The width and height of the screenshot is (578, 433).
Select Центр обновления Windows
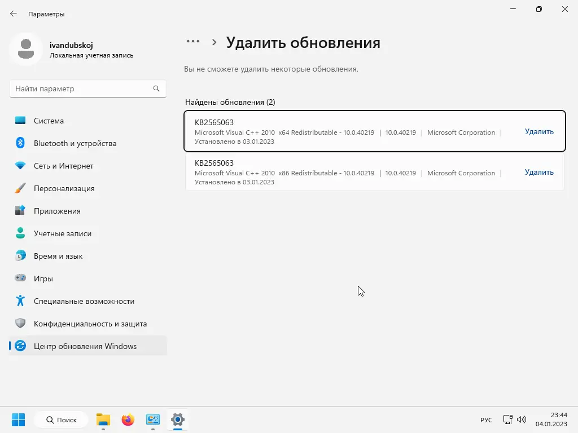(85, 346)
